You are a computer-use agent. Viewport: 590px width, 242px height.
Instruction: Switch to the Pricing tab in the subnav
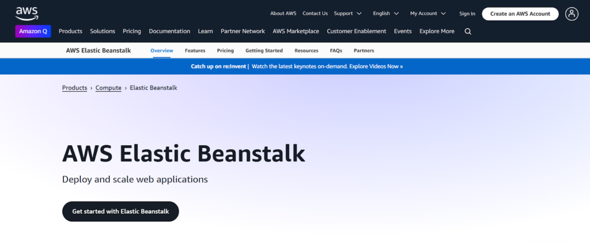[x=225, y=51]
